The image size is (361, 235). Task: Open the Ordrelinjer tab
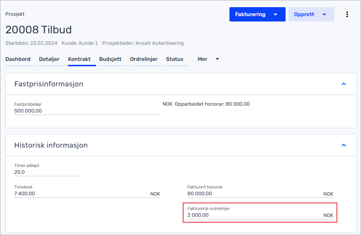(144, 59)
